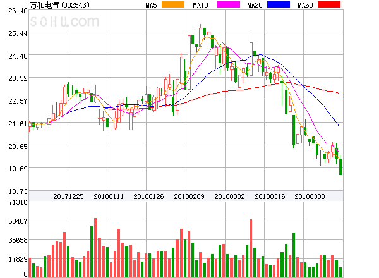379x278 pixels.
Task: Click the orange MA5 legend swatch
Action: [x=173, y=4]
